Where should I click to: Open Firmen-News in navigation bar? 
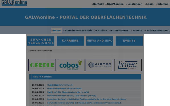(x=120, y=31)
